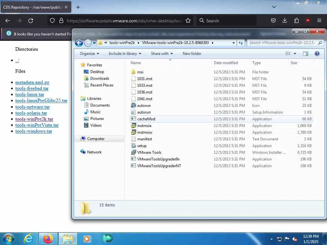Click the Firefox Search box
Image resolution: width=327 pixels, height=245 pixels.
pos(226,21)
